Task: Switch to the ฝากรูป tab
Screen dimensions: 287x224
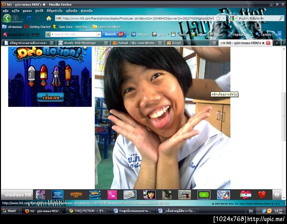Action: point(191,43)
